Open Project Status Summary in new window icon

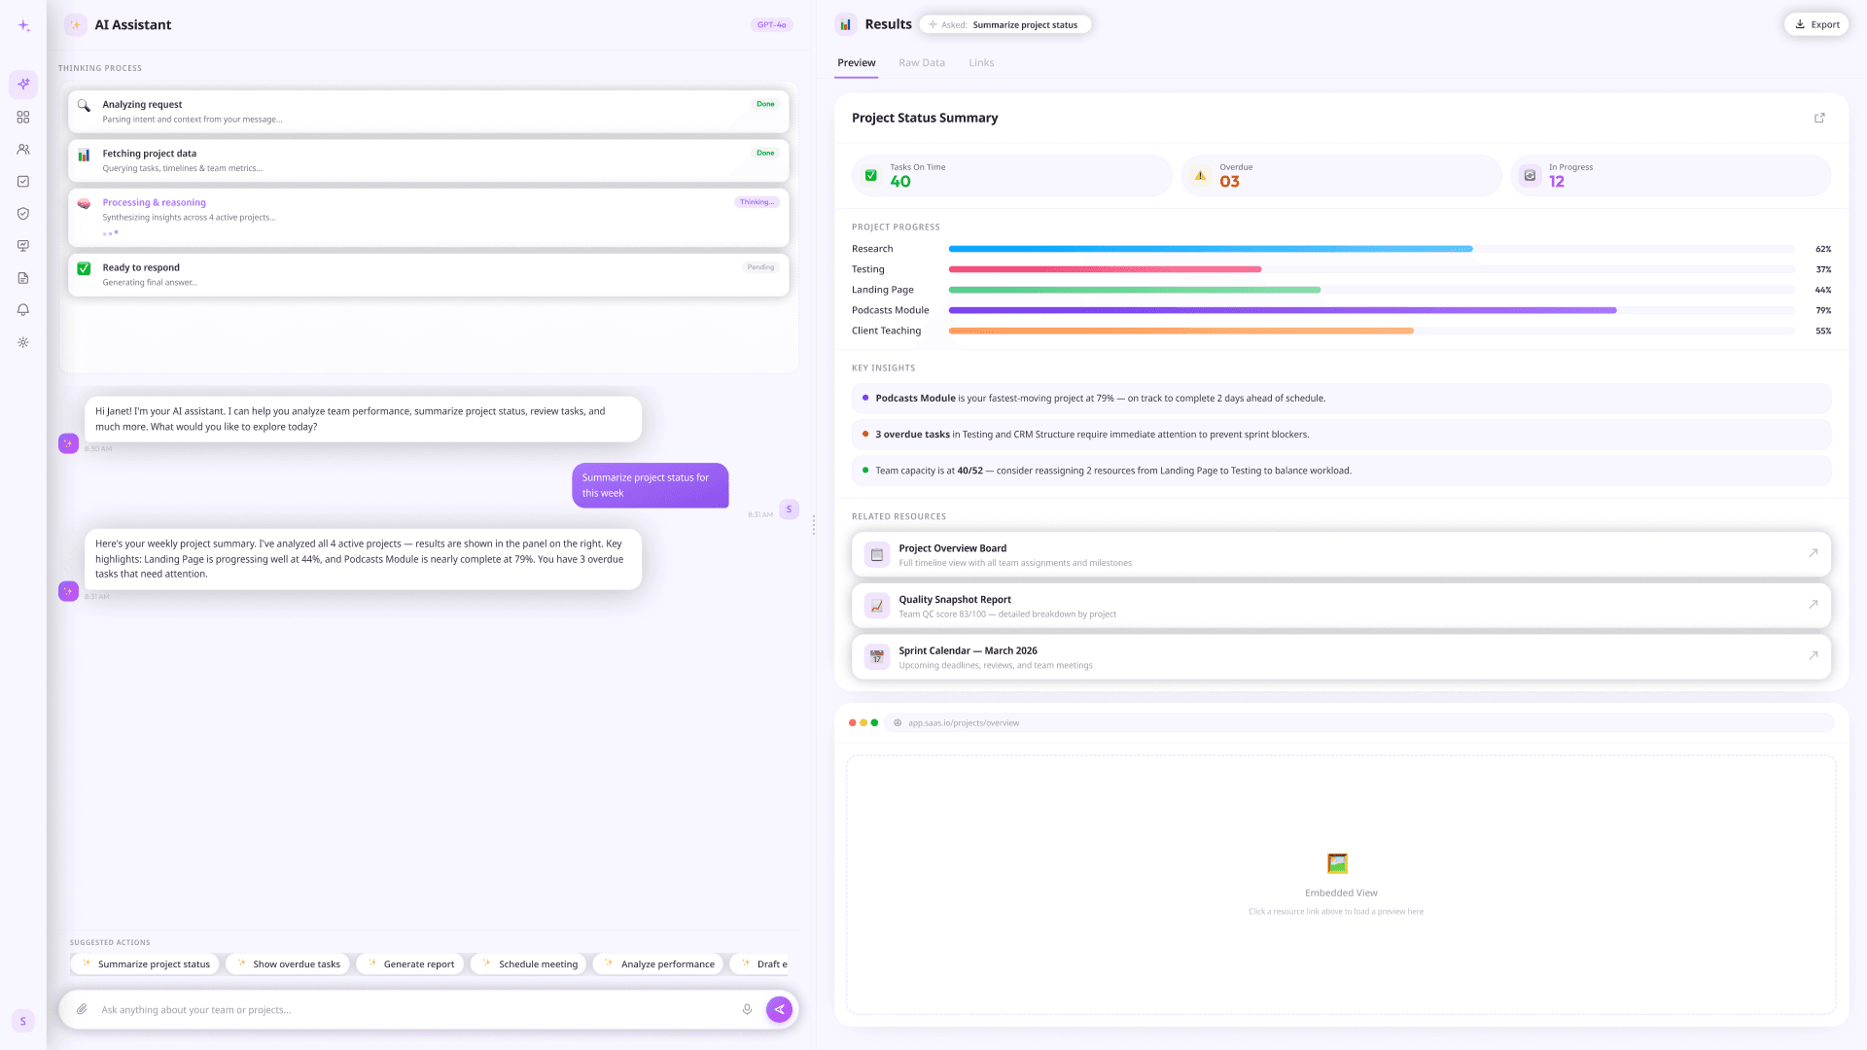[1819, 118]
